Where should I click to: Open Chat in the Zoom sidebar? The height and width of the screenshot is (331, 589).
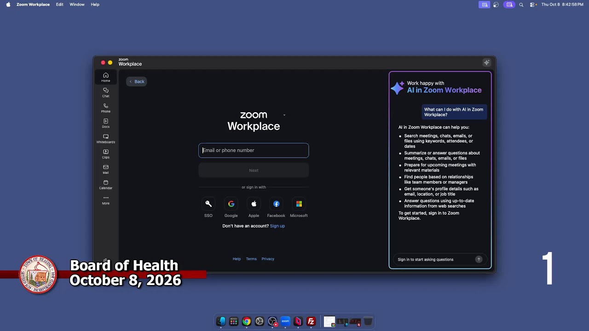click(106, 92)
